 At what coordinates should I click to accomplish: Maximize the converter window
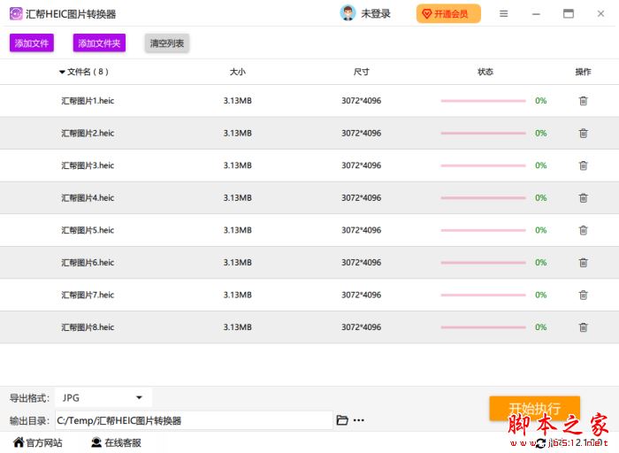568,14
